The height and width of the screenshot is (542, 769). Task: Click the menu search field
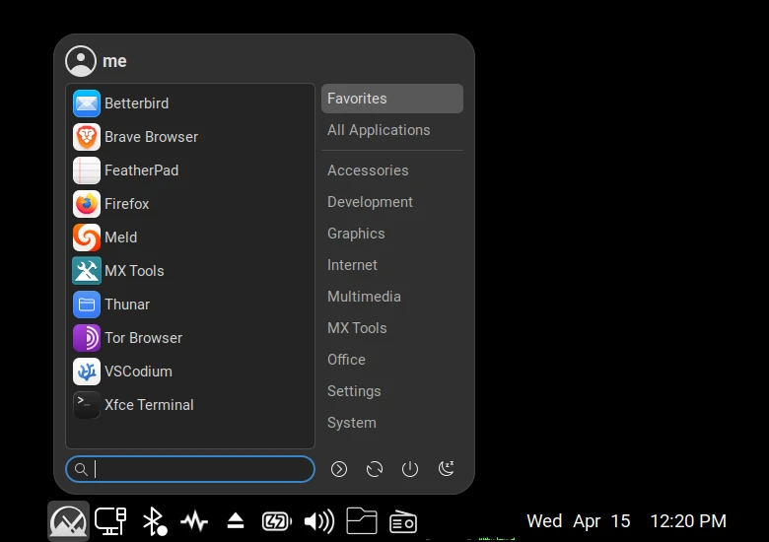click(x=190, y=469)
